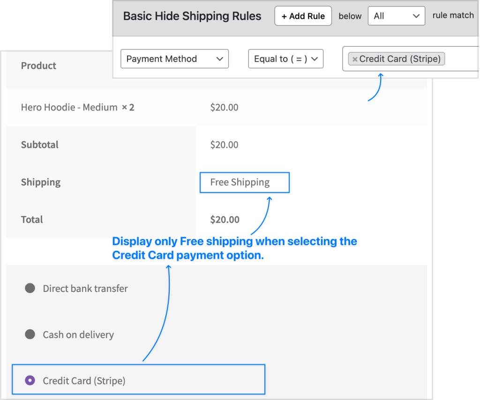Select the Direct bank transfer radio button
The height and width of the screenshot is (400, 480).
click(x=30, y=288)
